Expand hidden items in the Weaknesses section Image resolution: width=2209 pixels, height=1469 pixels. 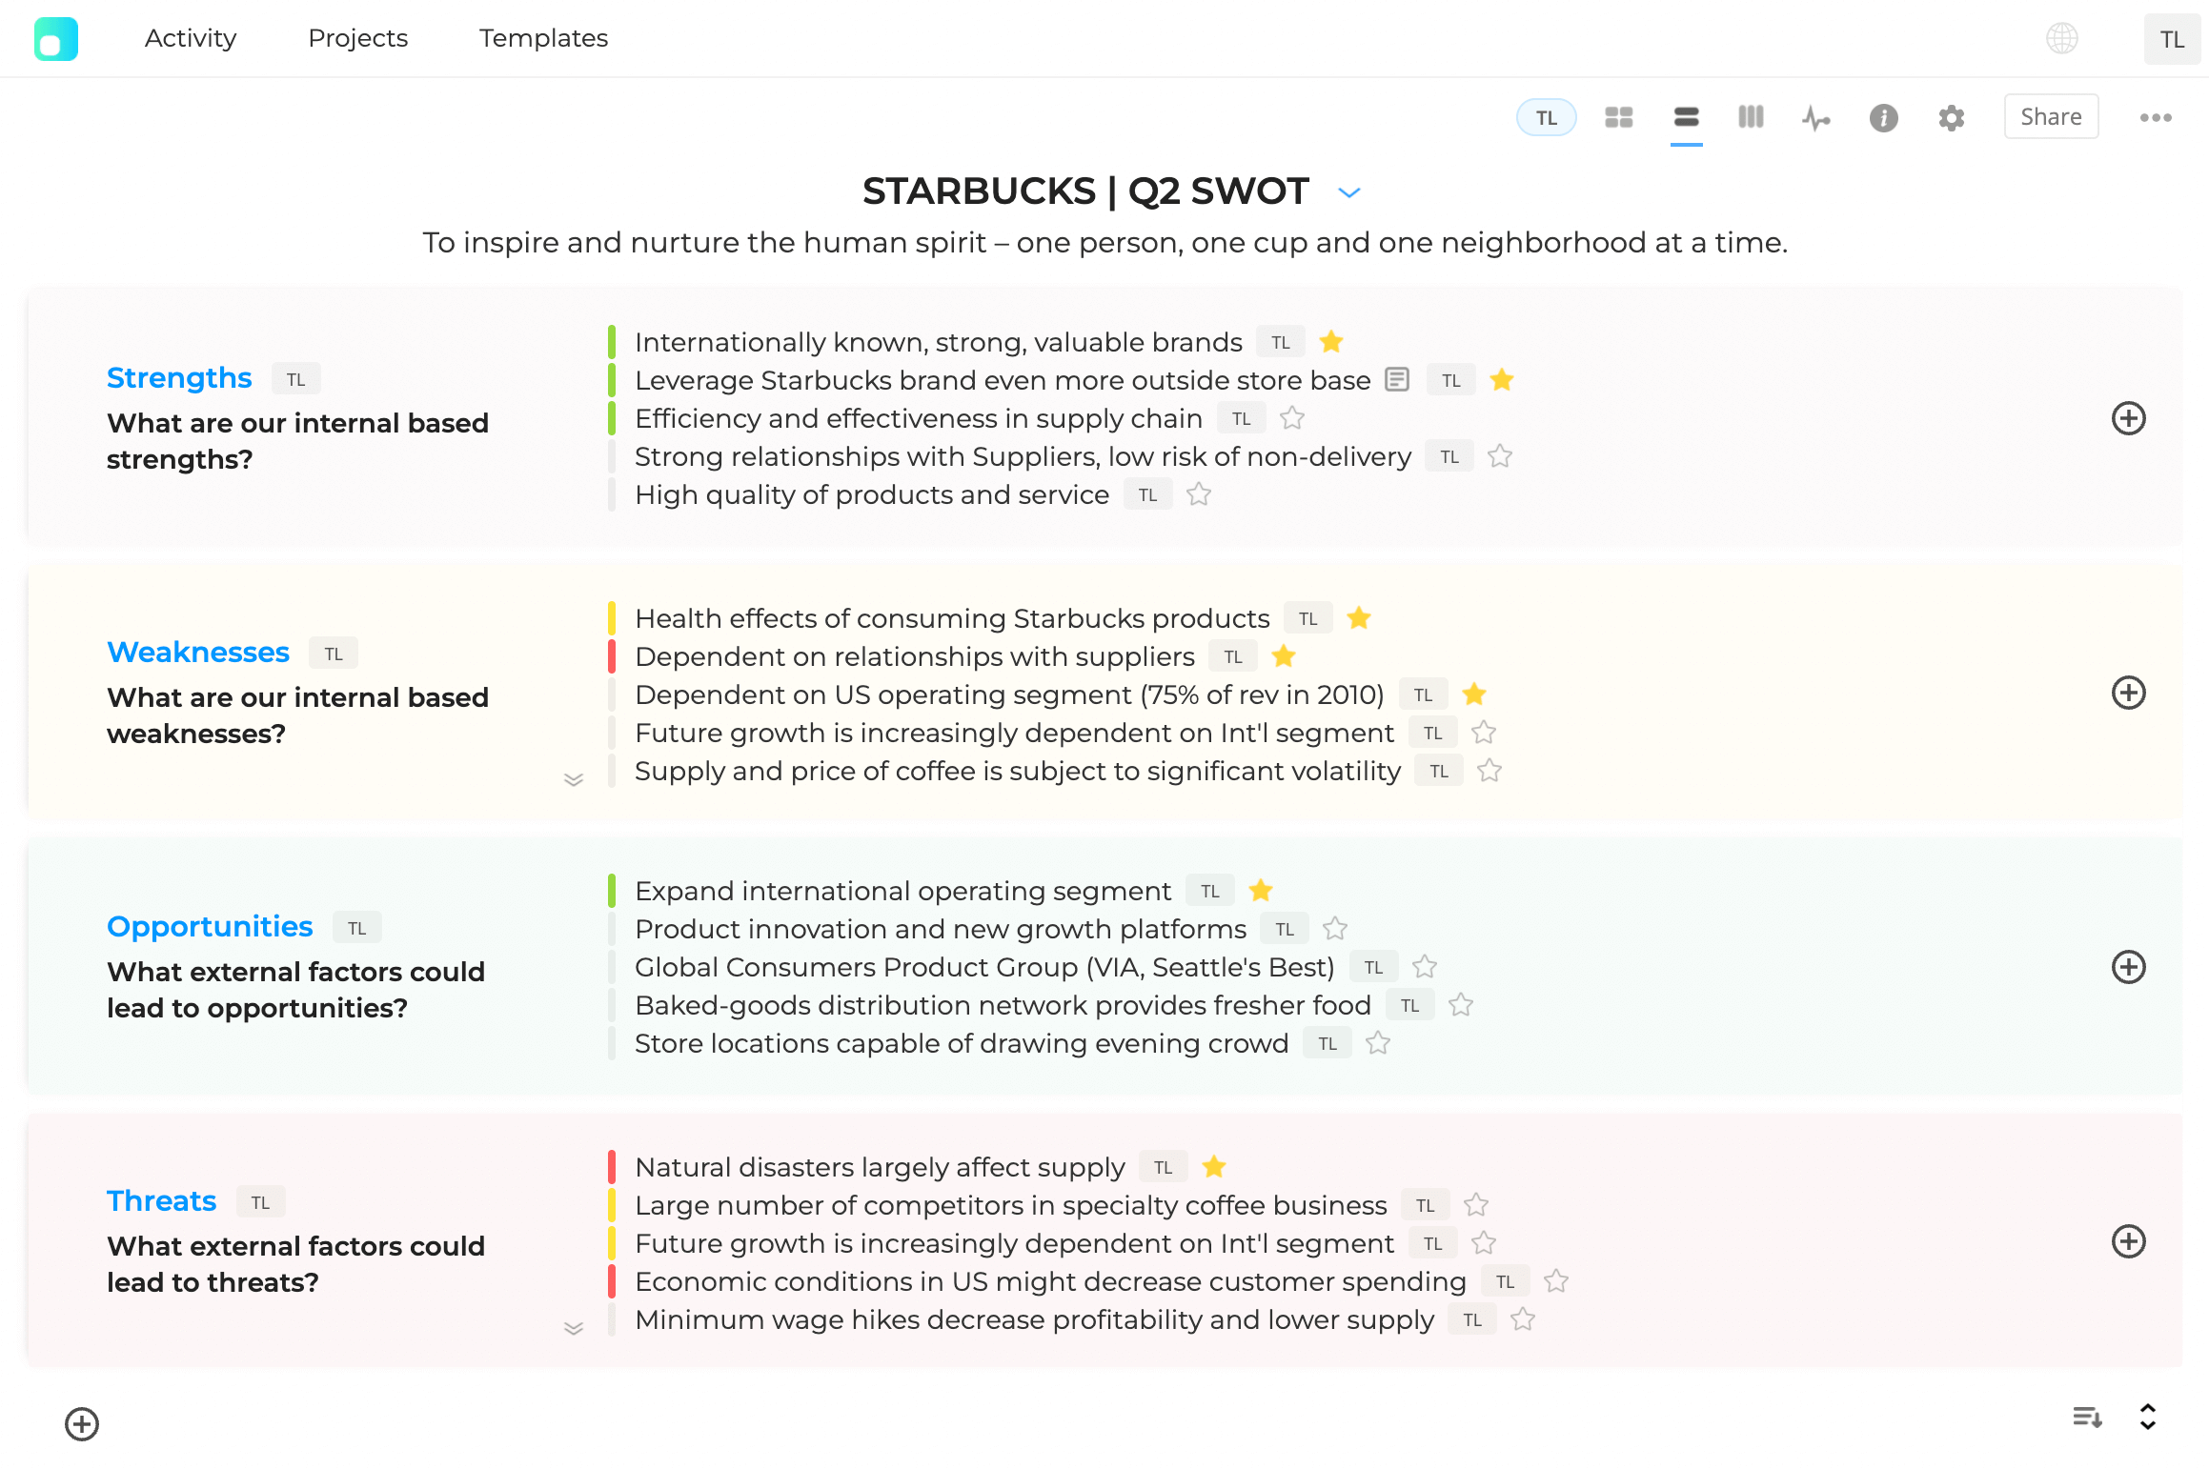click(x=574, y=779)
